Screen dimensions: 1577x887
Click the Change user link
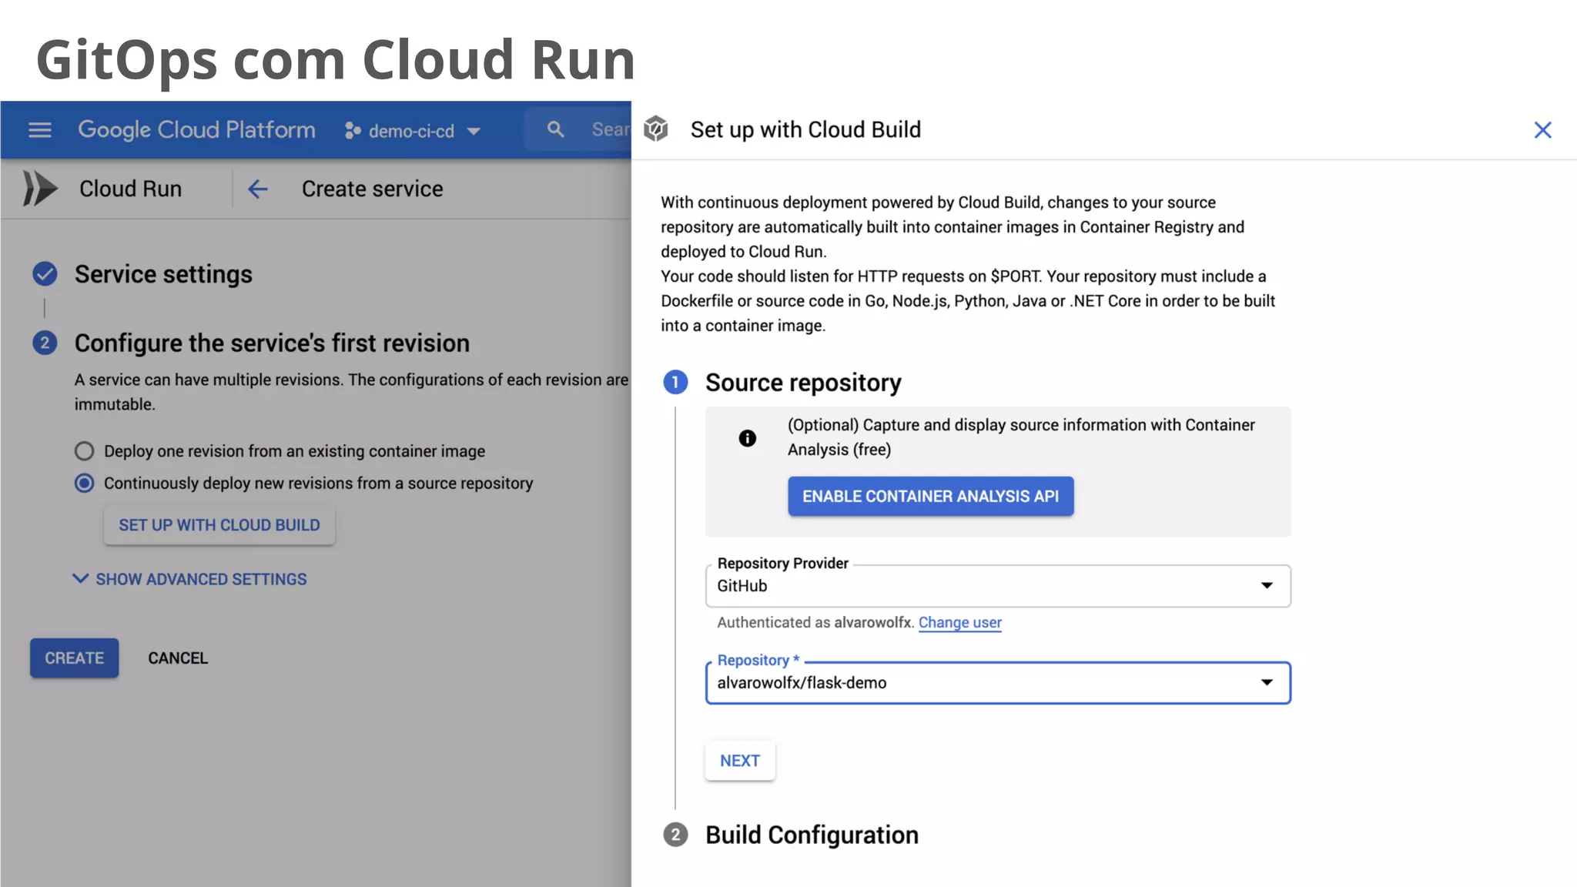coord(960,622)
